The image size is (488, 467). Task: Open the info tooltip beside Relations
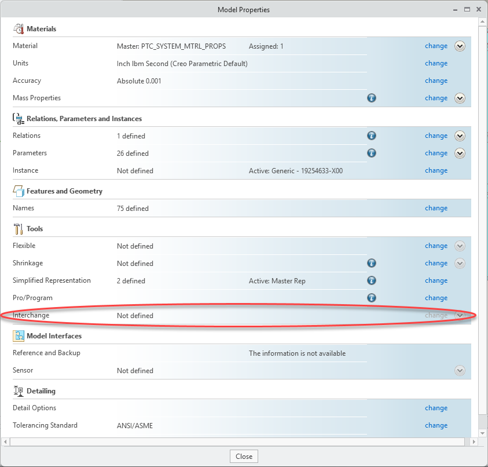371,136
